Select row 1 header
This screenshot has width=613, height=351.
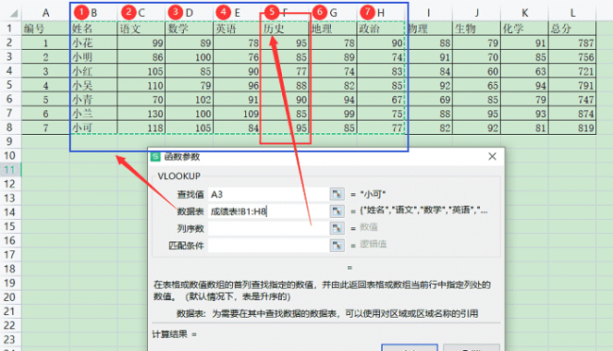point(9,28)
